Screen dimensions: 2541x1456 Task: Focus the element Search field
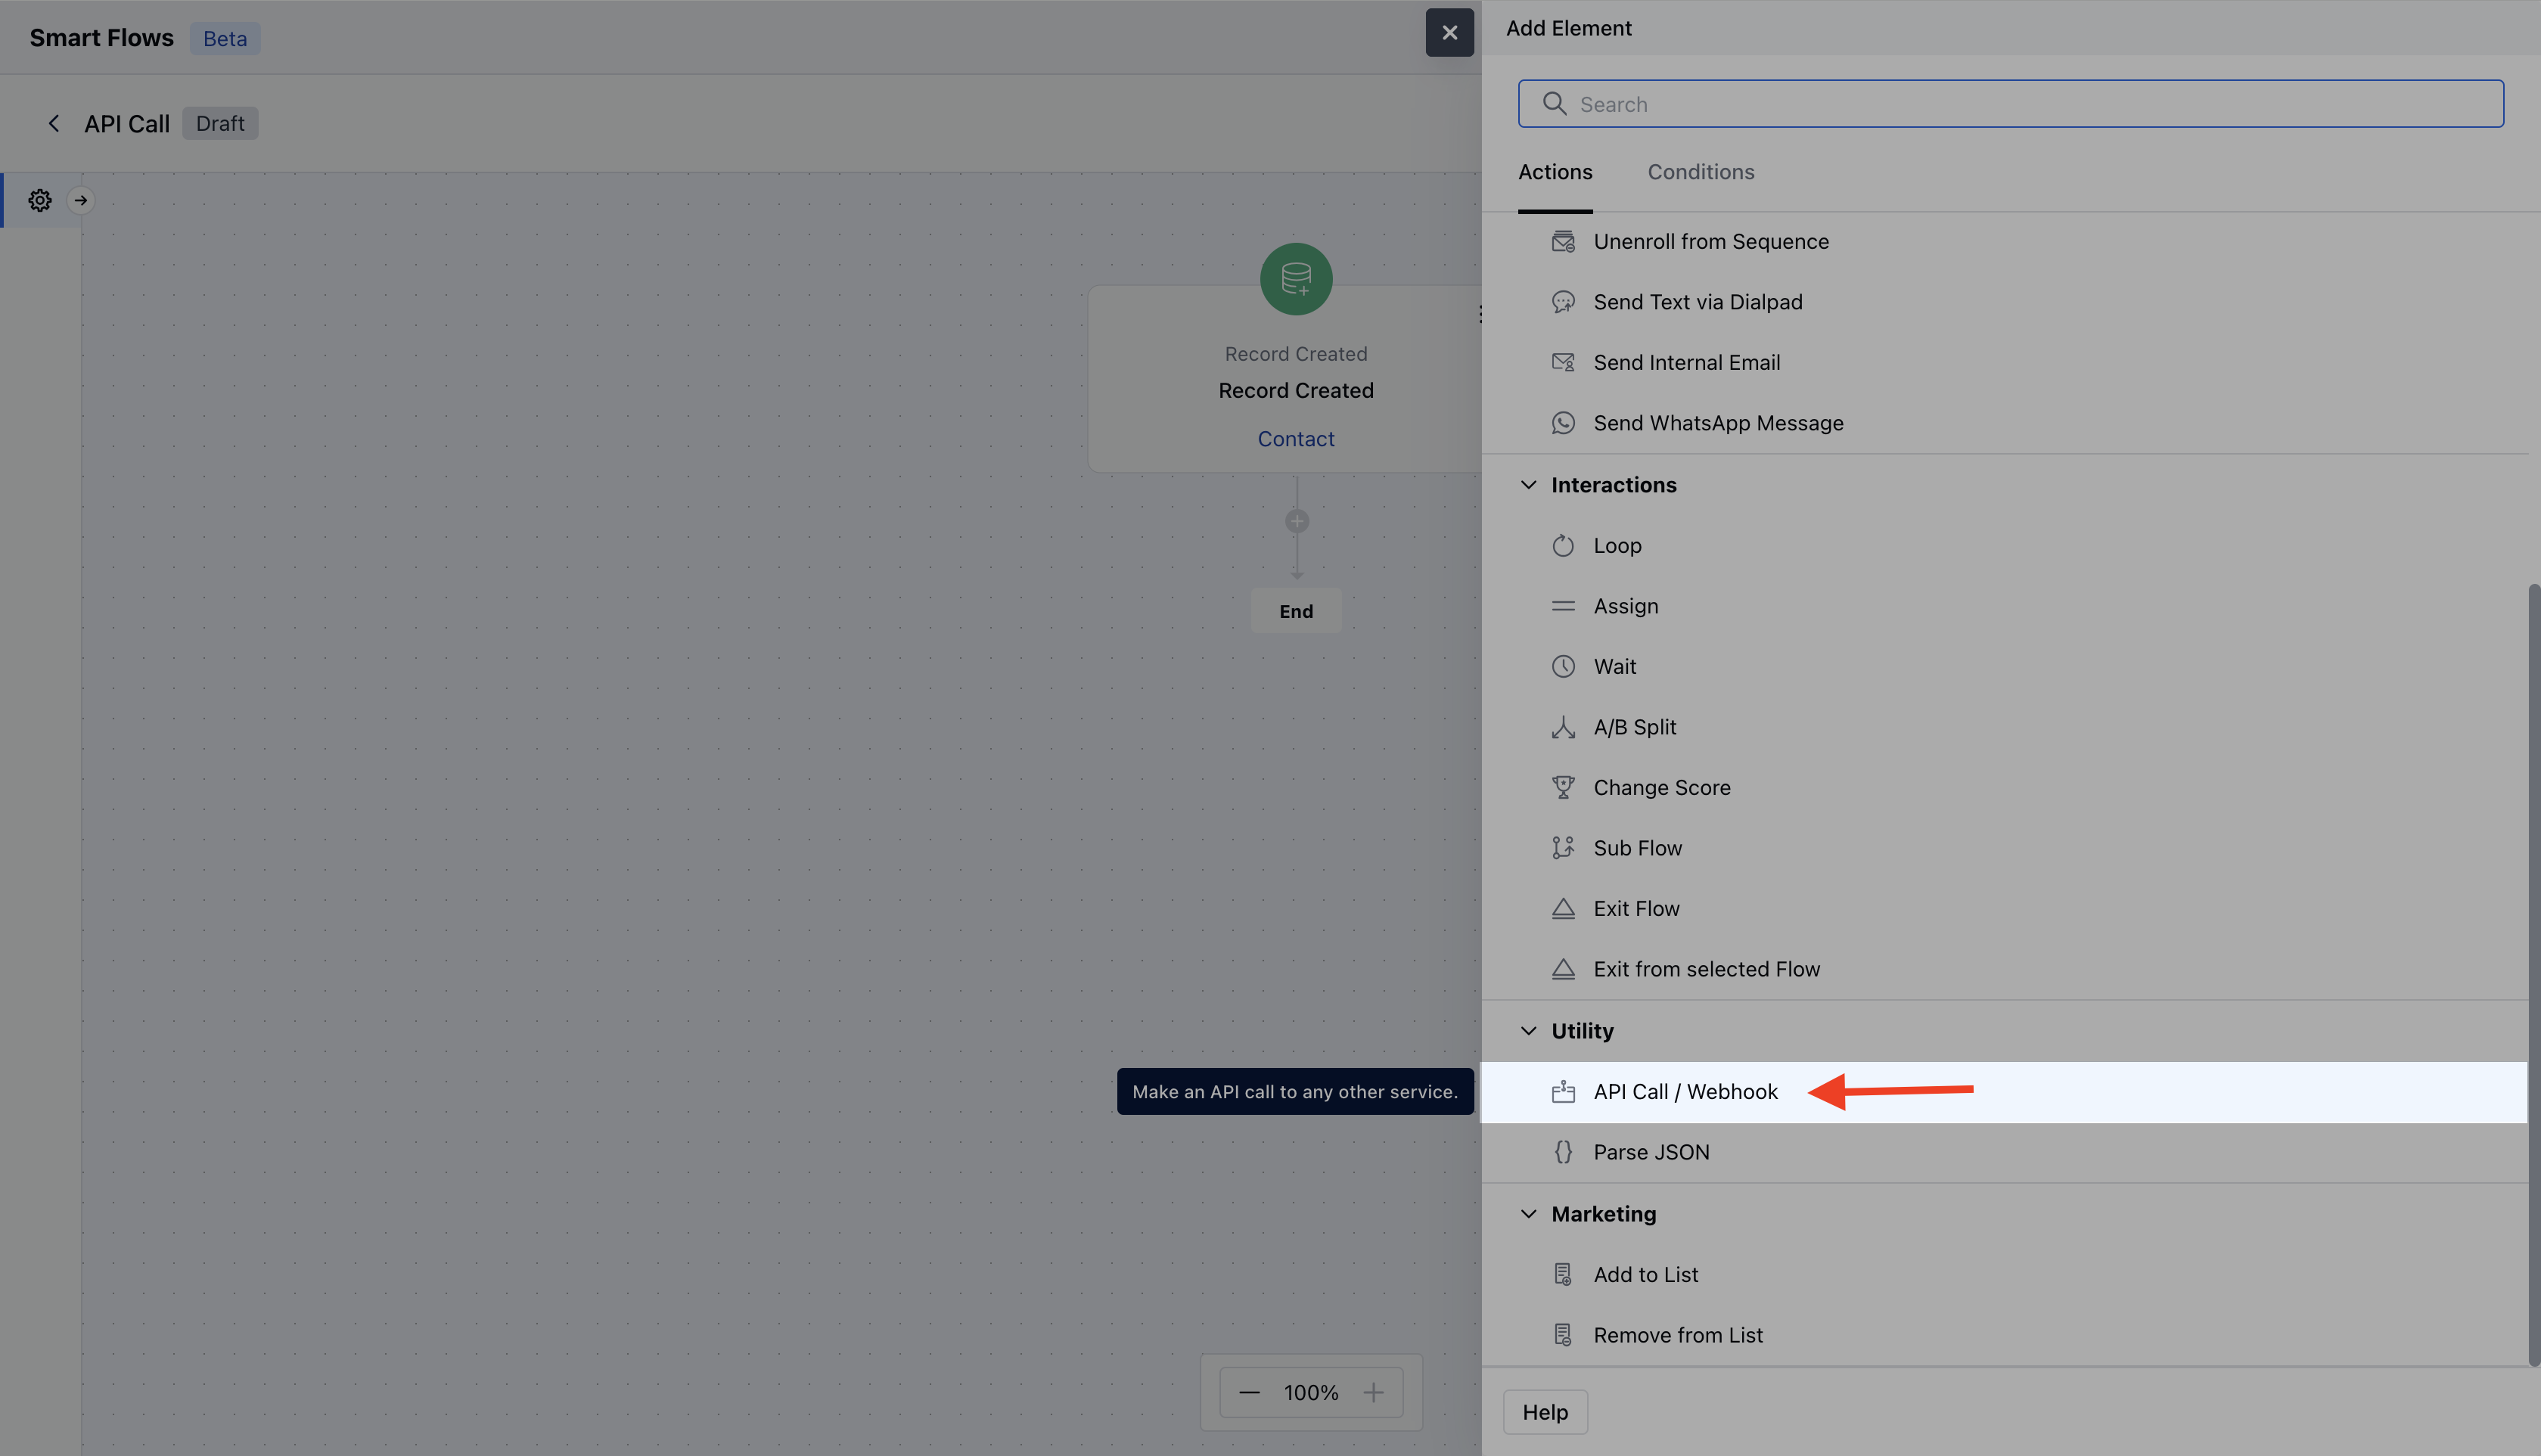click(x=2010, y=104)
